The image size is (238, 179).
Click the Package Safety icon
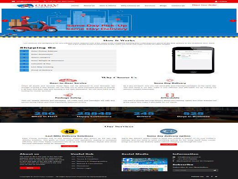tap(68, 95)
